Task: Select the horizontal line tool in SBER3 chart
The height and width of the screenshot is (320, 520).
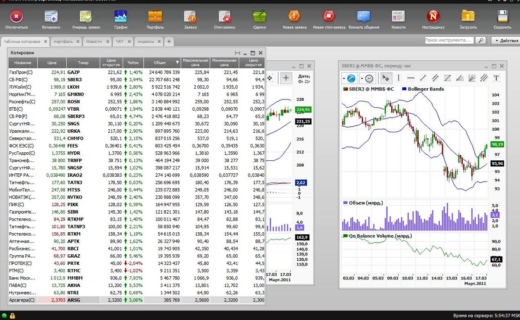Action: [x=411, y=78]
